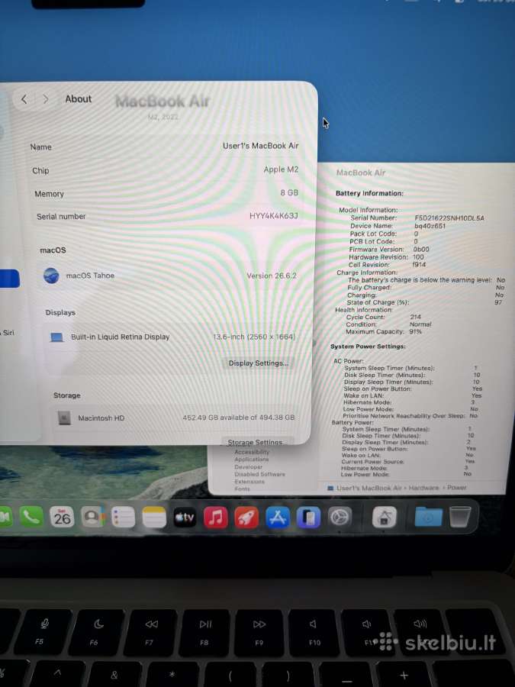Click 13.6-inch (2560 × 1664) display text
The width and height of the screenshot is (515, 687).
point(254,337)
